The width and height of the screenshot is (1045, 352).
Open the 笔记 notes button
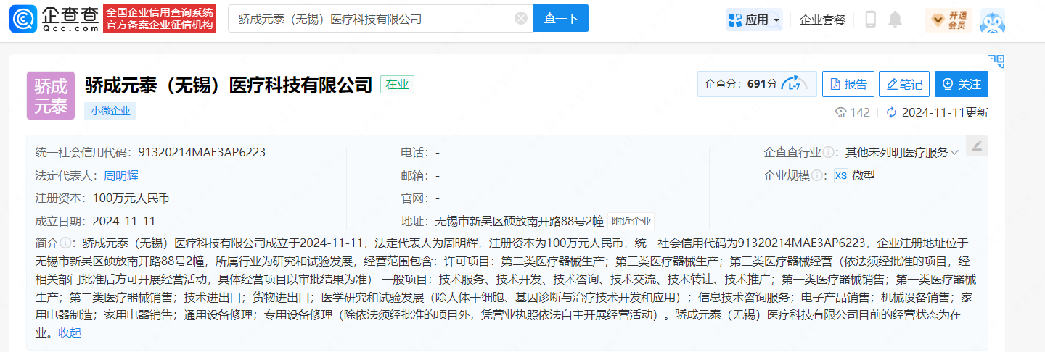pos(904,84)
